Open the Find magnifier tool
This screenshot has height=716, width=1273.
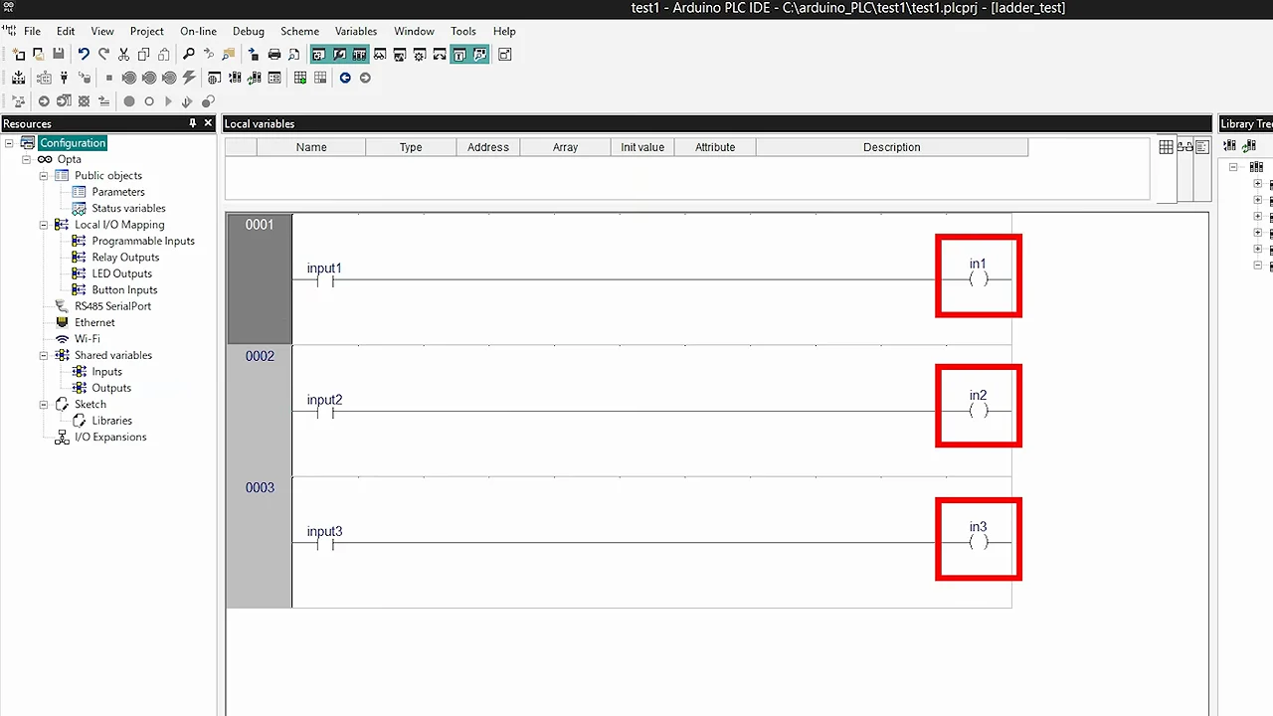coord(189,55)
